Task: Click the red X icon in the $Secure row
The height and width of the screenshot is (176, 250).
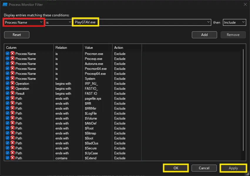Action: click(x=13, y=148)
